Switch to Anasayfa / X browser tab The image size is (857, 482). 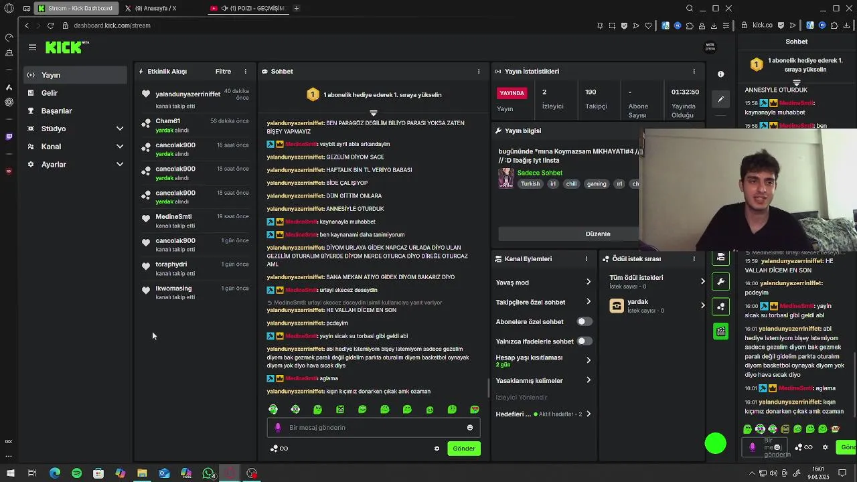155,9
